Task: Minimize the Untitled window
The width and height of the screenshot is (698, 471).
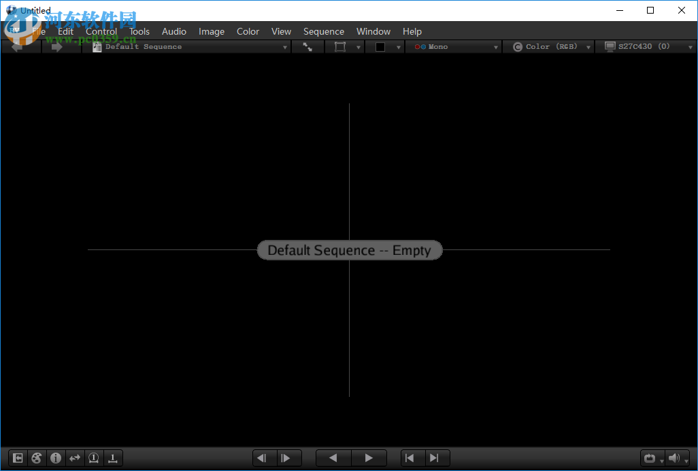Action: tap(620, 10)
